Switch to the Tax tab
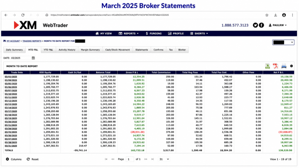 coord(171,50)
